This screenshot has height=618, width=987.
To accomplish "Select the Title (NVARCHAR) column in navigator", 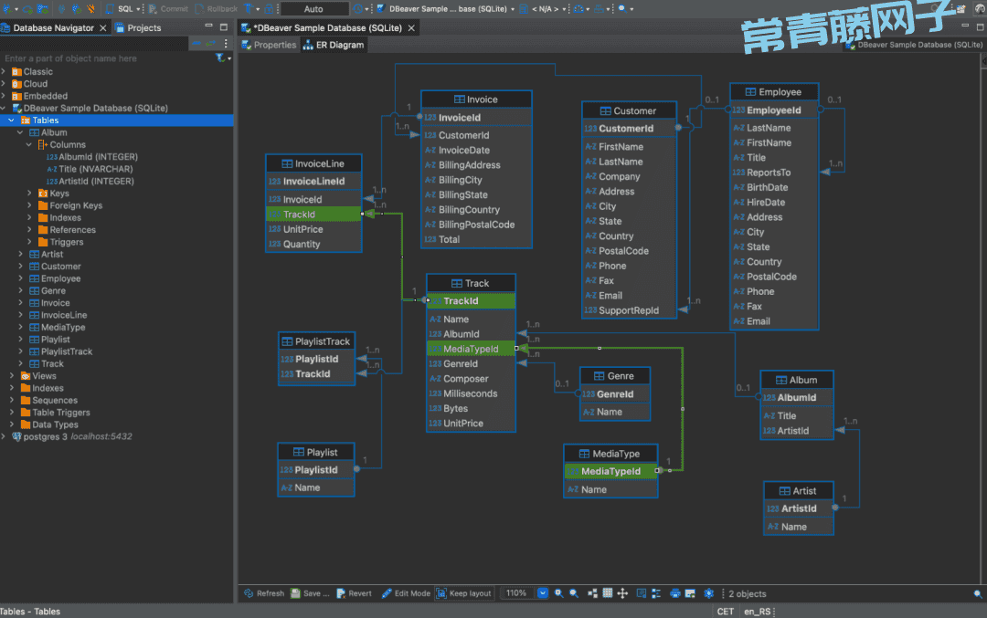I will tap(90, 169).
